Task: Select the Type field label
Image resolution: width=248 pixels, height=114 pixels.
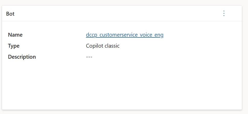Action: click(14, 46)
